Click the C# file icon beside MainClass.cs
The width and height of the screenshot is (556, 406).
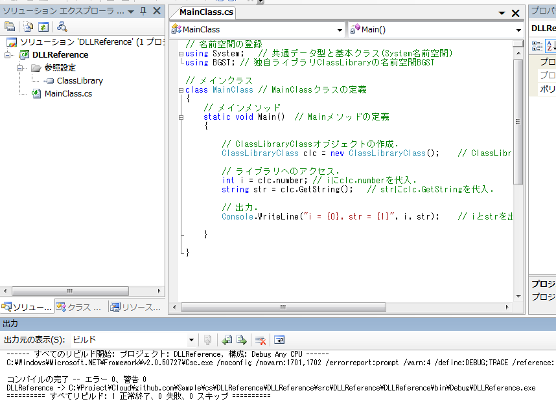pos(36,94)
